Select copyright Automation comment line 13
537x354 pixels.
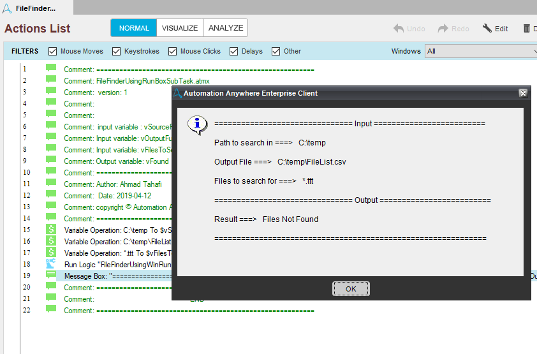[118, 207]
